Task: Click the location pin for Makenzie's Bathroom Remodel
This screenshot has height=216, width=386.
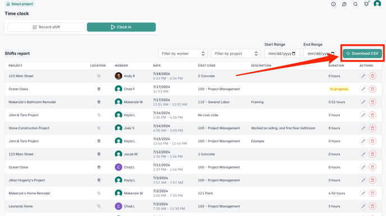Action: [99, 102]
